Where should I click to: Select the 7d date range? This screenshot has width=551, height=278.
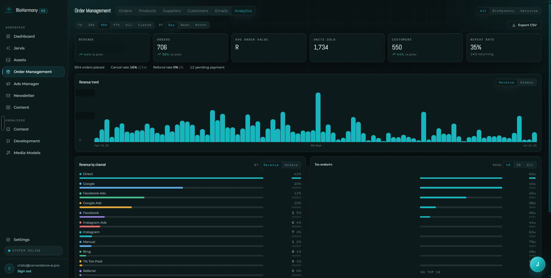80,25
